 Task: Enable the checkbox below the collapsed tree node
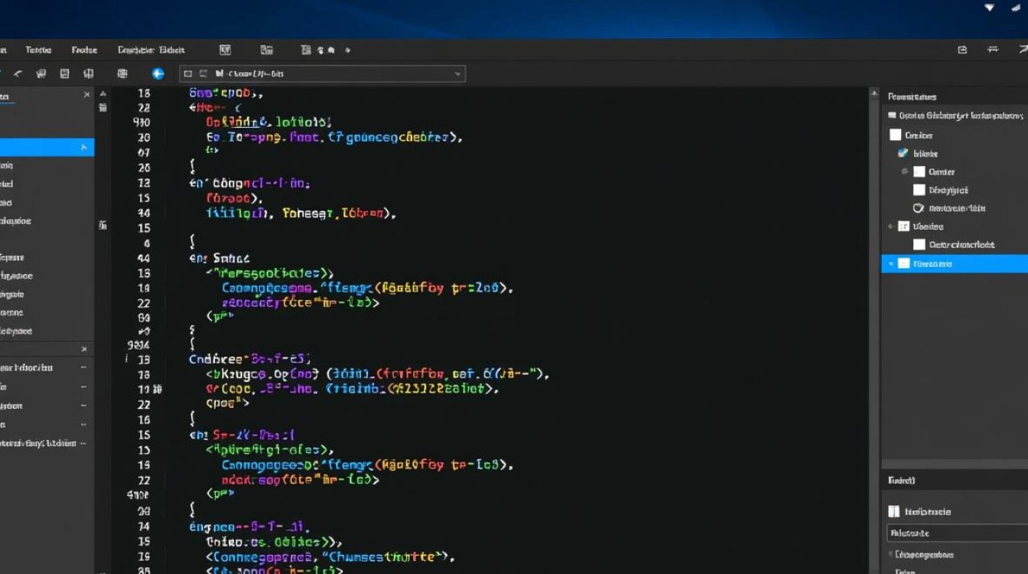tap(919, 244)
